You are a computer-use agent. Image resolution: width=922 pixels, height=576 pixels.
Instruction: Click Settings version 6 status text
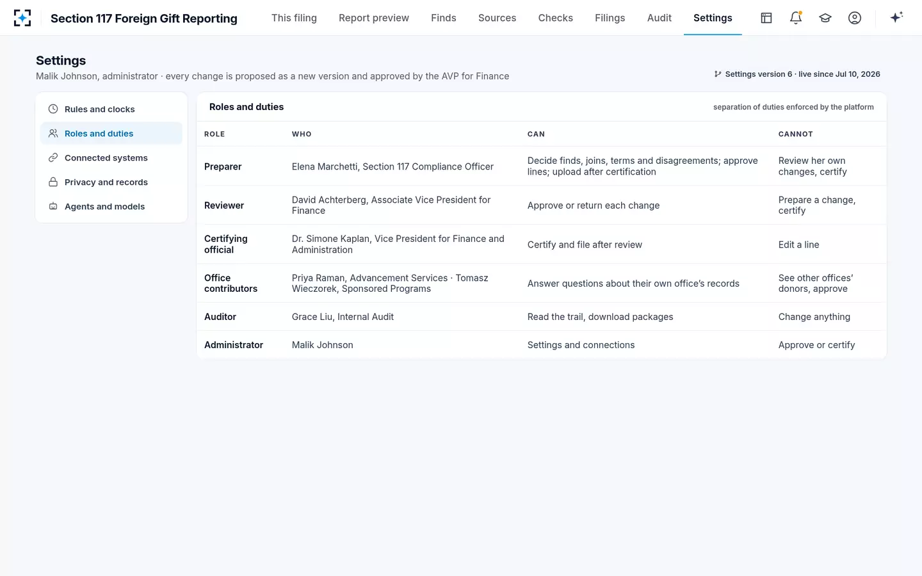pos(802,74)
